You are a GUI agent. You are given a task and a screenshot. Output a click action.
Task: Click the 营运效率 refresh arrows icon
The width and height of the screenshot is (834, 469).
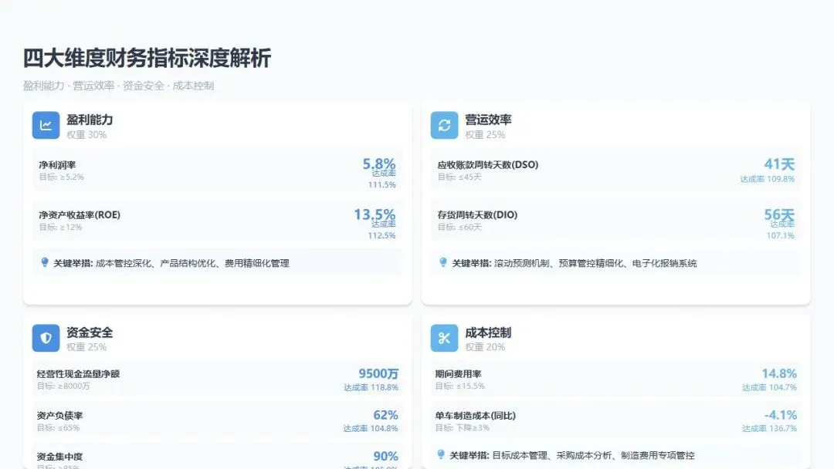444,126
